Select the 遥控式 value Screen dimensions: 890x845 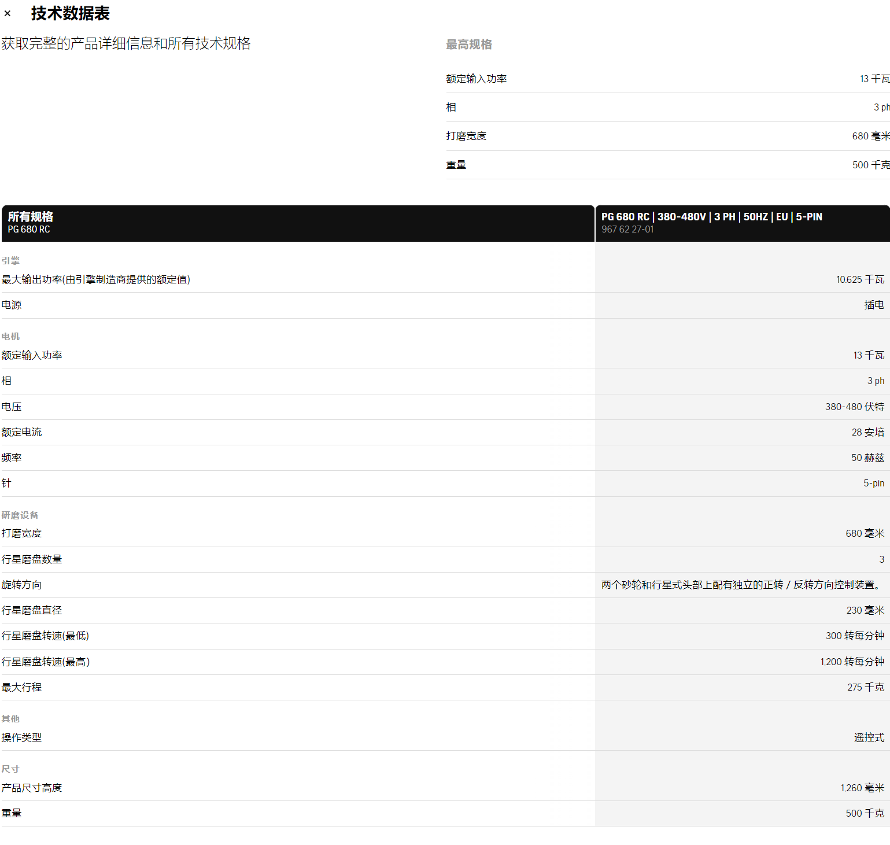(x=869, y=738)
